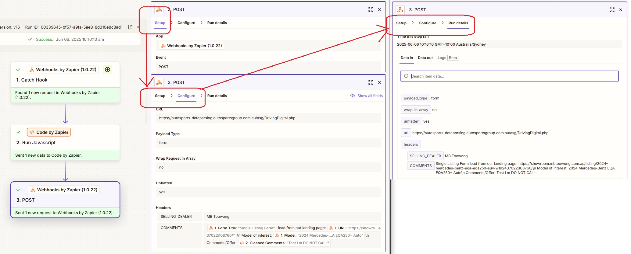Click Webhooks icon in the App field
The height and width of the screenshot is (254, 631).
[163, 46]
